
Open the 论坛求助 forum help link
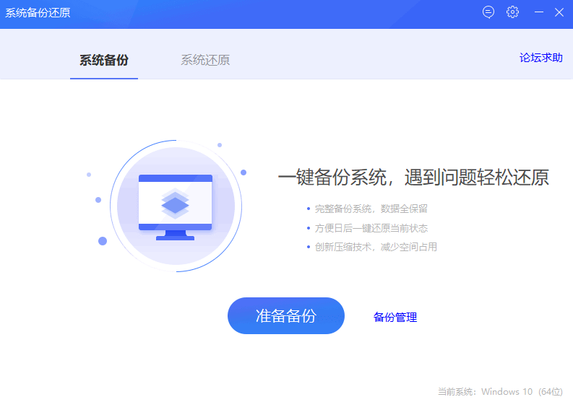540,58
